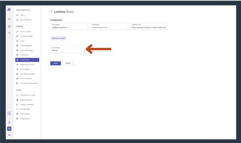
Task: Open the help question mark icon
Action: [x=9, y=122]
